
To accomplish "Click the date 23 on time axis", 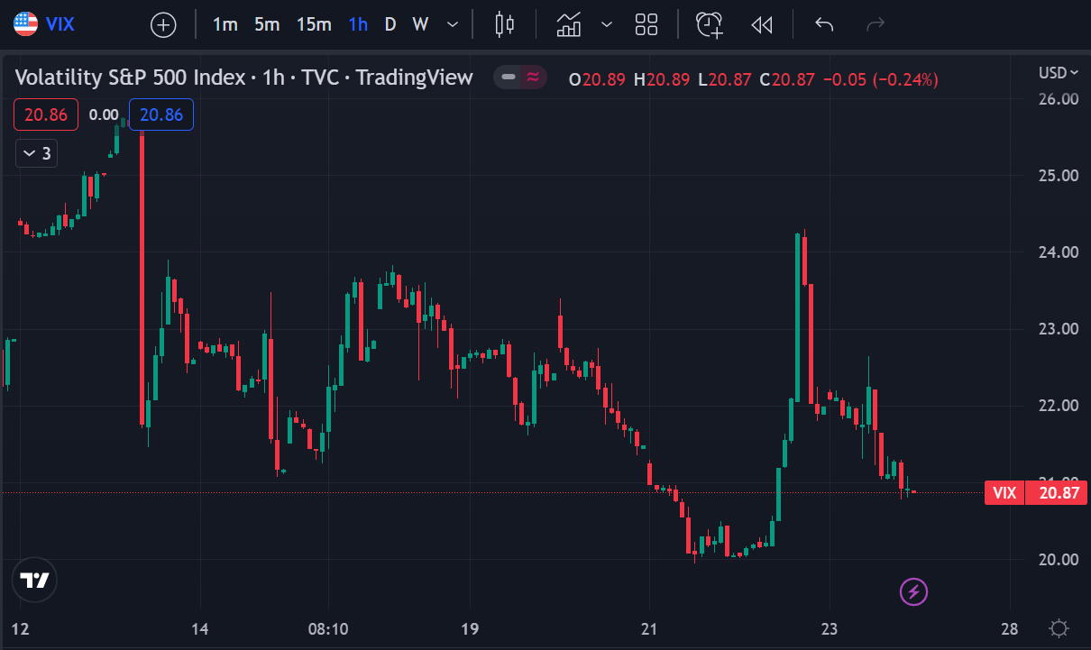I will pyautogui.click(x=830, y=628).
